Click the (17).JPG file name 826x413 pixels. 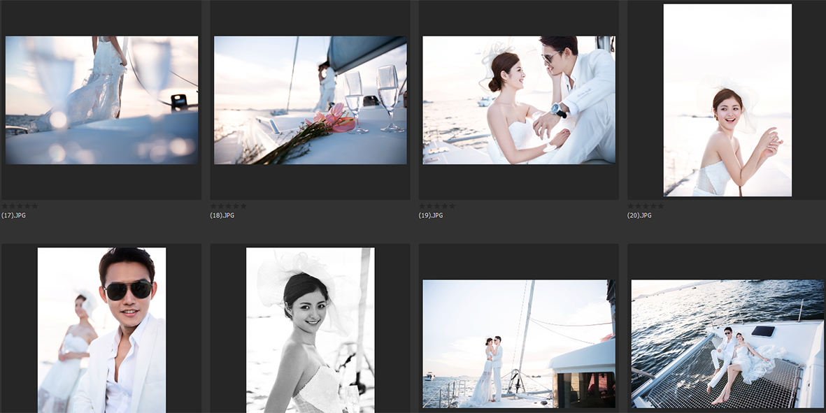pyautogui.click(x=14, y=216)
